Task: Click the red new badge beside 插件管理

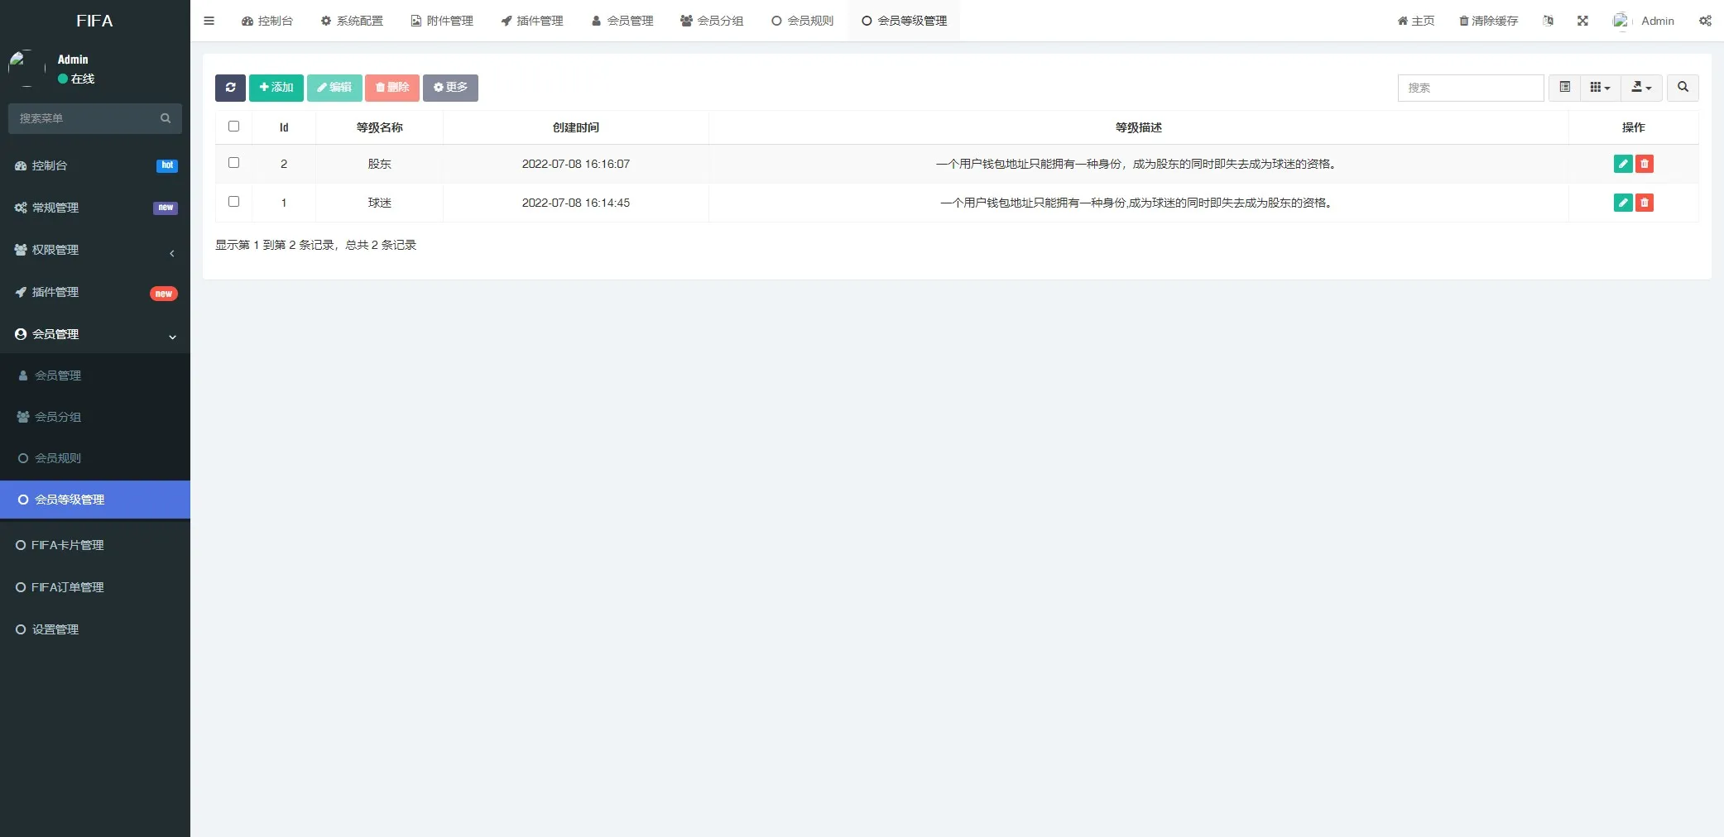Action: (164, 294)
